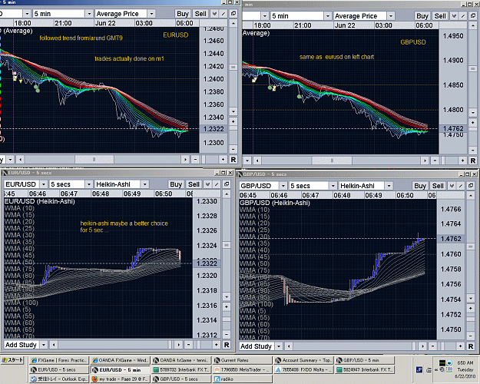Click the detach window icon in the EUR/USD 5 secs chart

coord(227,184)
